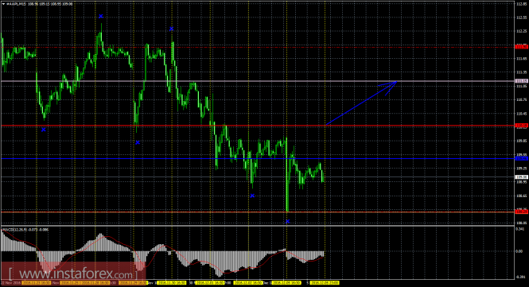Screen dimensions: 529x287
Task: Open the AAPL chart symbol dropdown triangle
Action: [3, 4]
